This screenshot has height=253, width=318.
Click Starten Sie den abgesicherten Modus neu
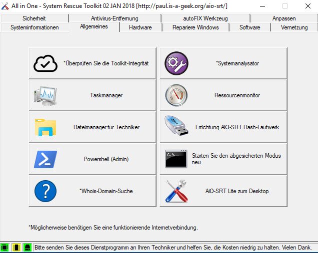coord(223,159)
